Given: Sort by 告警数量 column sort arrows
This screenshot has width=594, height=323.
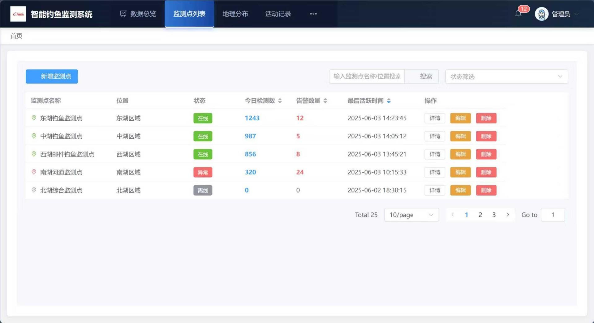Looking at the screenshot, I should [325, 101].
